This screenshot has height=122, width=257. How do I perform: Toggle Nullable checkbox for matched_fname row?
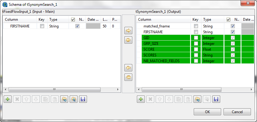coord(233,26)
